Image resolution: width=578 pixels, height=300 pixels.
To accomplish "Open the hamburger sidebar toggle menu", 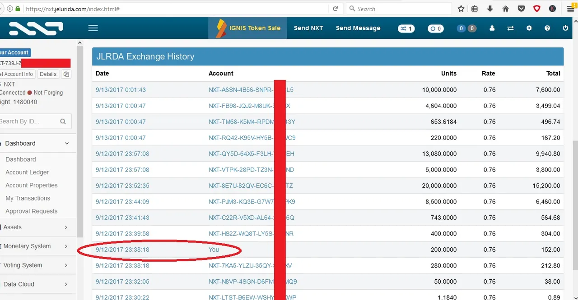I will point(93,28).
